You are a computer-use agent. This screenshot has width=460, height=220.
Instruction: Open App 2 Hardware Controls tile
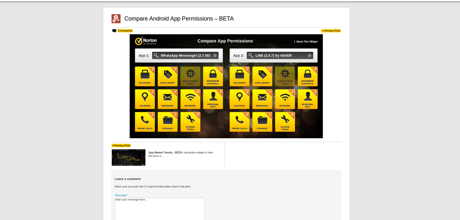coord(308,76)
